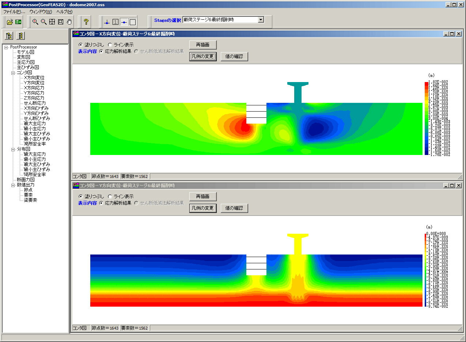Image resolution: width=466 pixels, height=342 pixels.
Task: Select ライン表示 radio in X方向変位 window
Action: (x=110, y=45)
